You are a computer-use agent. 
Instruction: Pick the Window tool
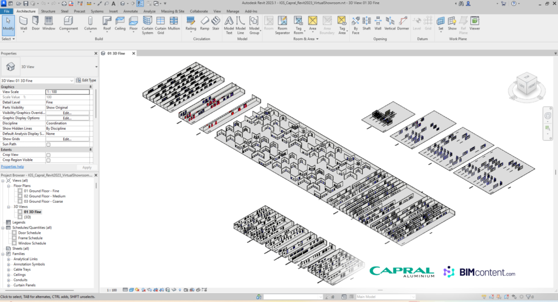point(48,24)
